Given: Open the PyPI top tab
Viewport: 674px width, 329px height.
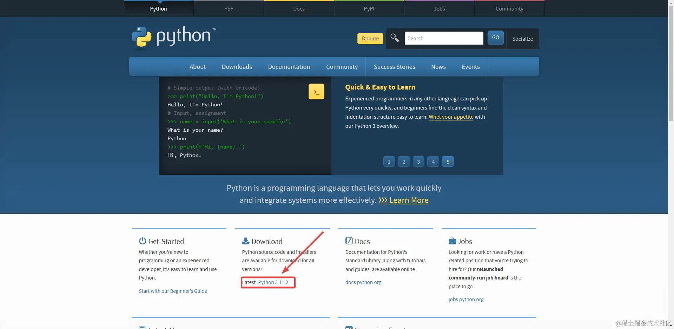Looking at the screenshot, I should point(369,8).
